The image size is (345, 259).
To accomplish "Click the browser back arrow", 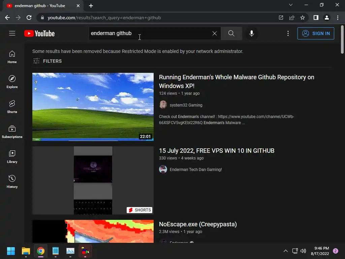I will 7,18.
